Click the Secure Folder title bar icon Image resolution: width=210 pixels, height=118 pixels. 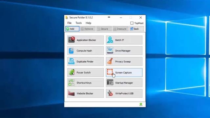pos(67,17)
